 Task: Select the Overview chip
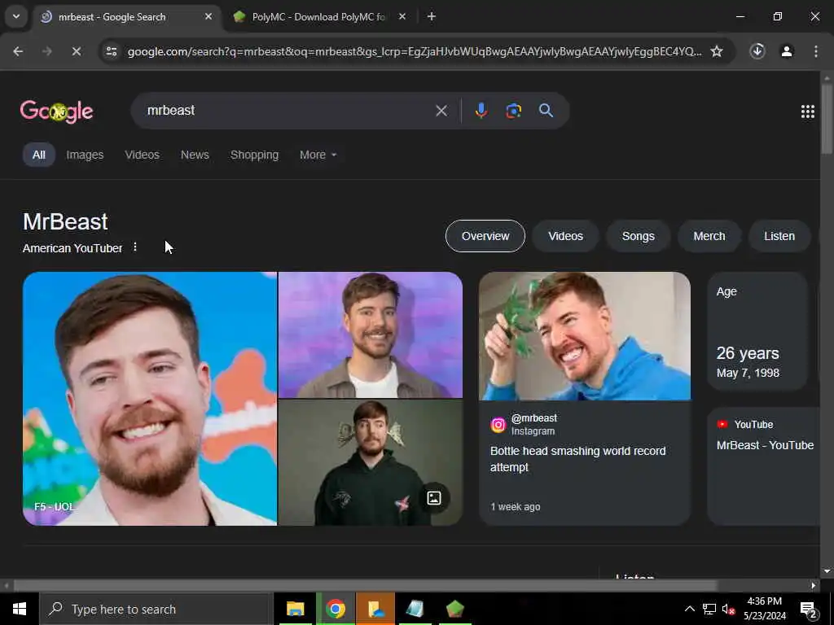point(485,236)
